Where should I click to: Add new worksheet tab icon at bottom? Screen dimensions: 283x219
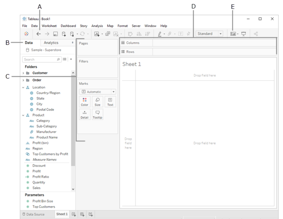(x=74, y=214)
